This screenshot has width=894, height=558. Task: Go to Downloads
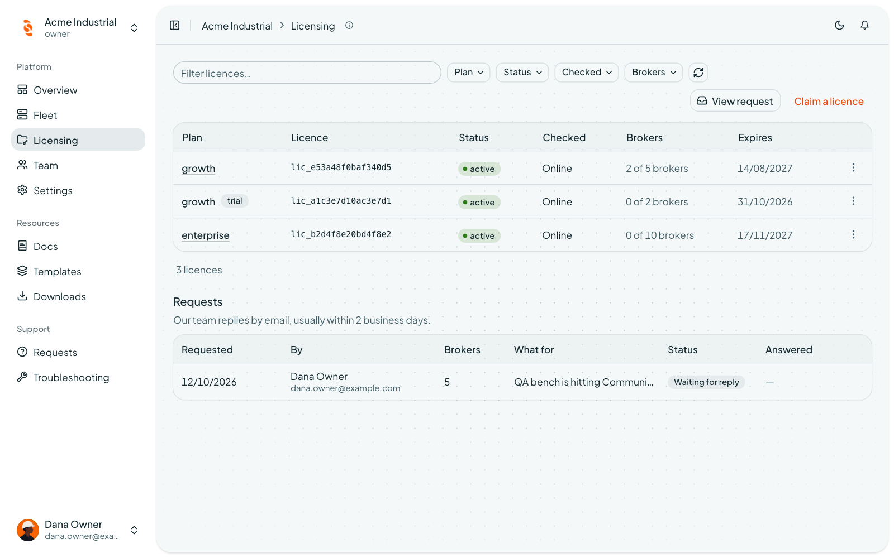click(x=78, y=296)
